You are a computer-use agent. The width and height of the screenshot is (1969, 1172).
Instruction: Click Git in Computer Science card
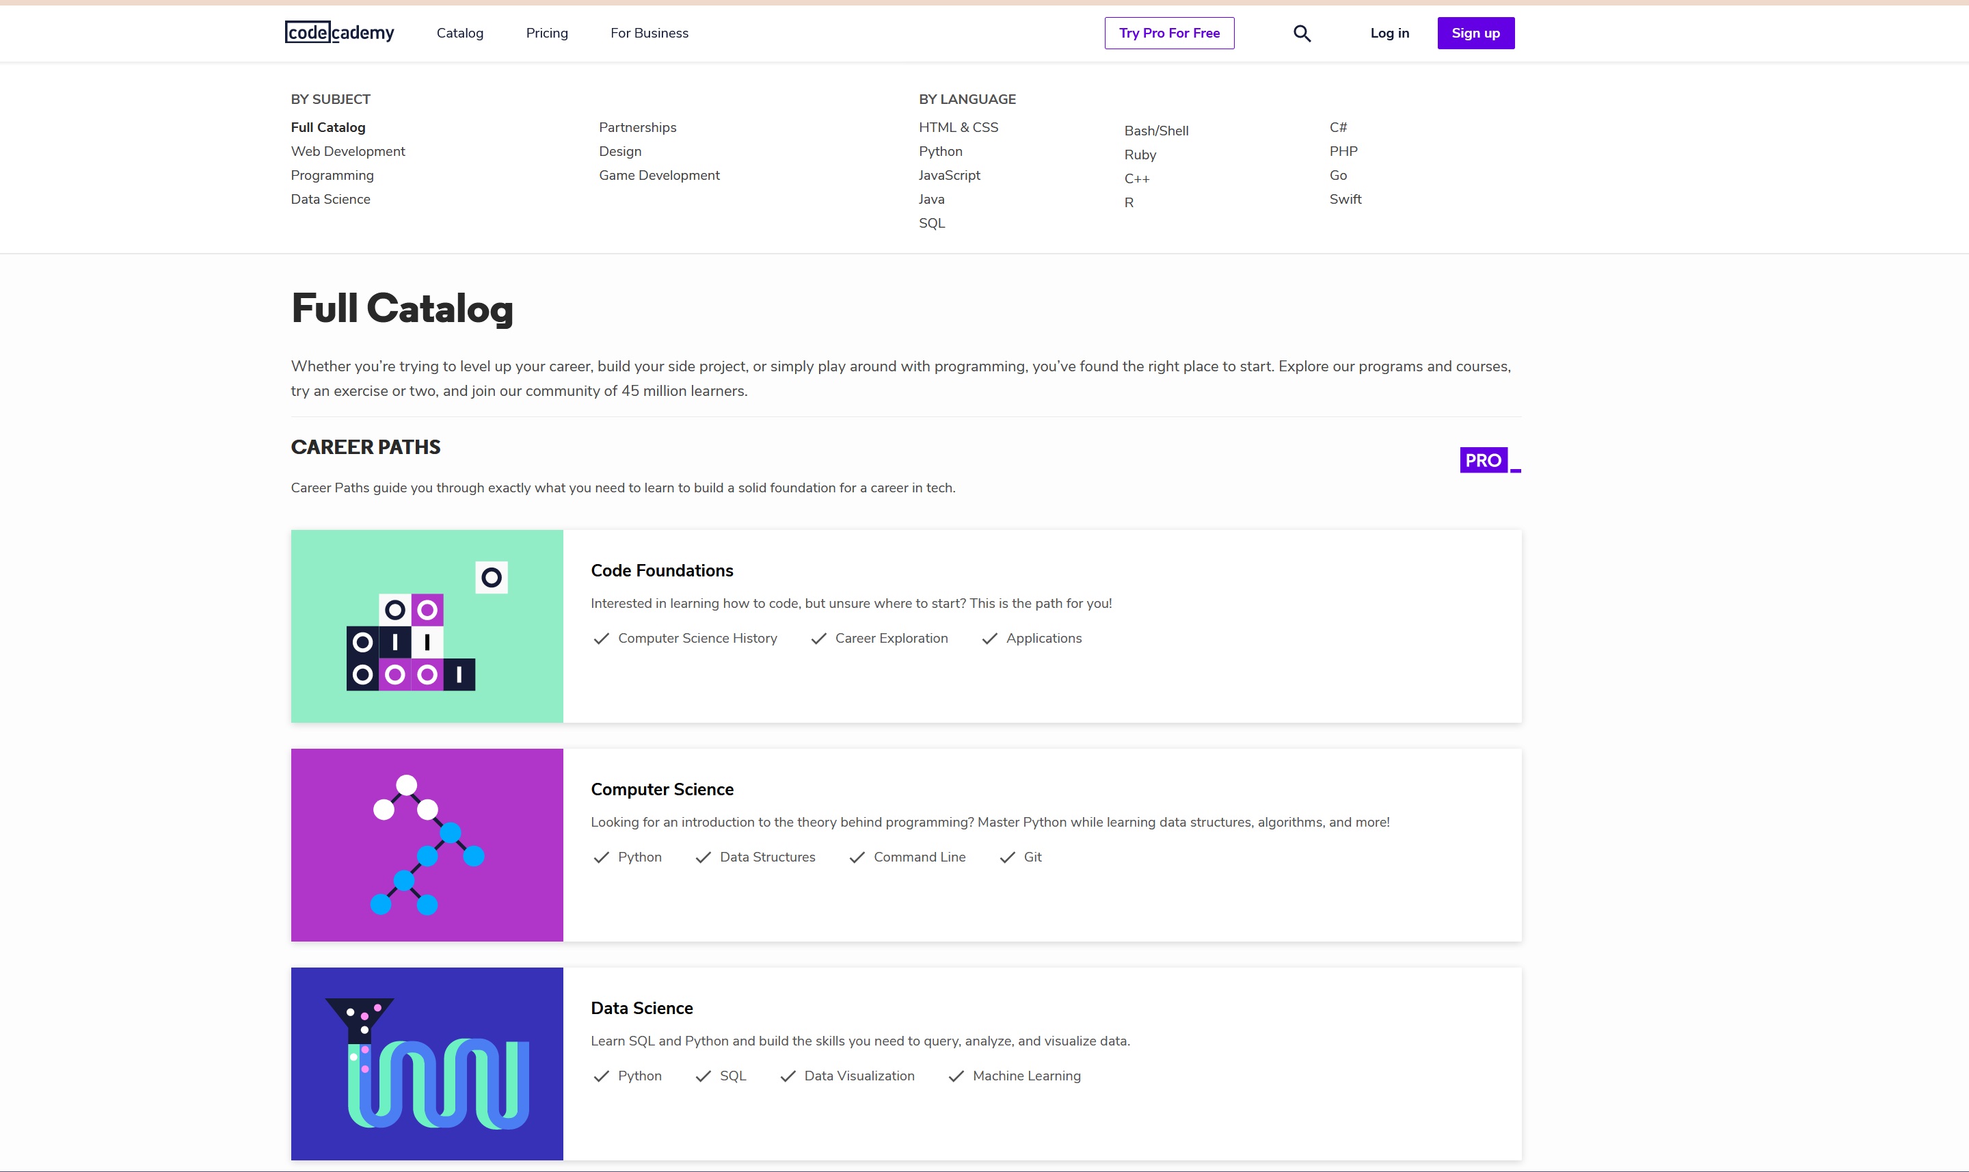[1032, 857]
